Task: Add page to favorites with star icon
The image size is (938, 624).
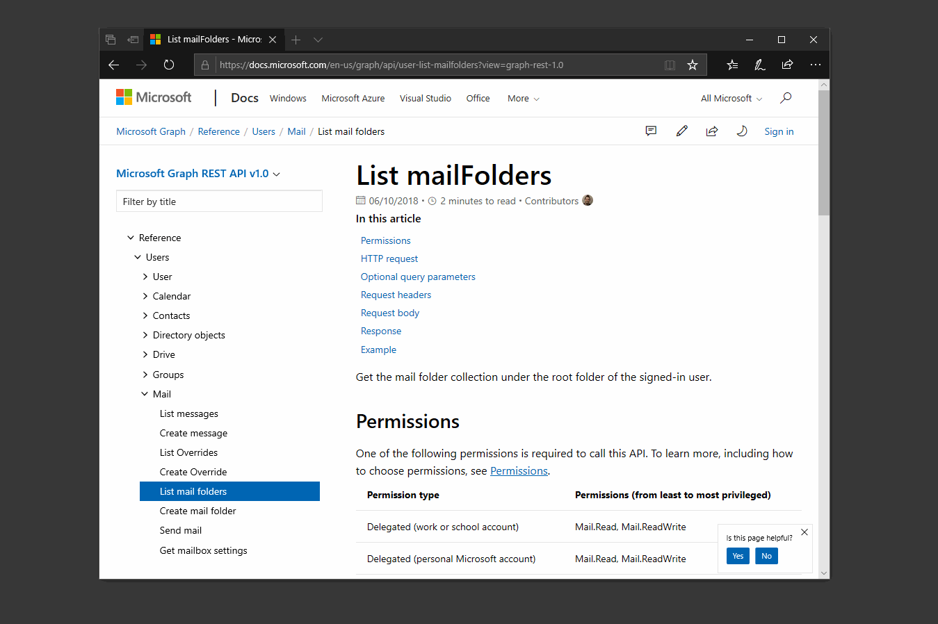Action: [693, 65]
